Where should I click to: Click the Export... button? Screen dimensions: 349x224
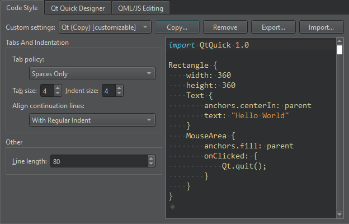pos(273,27)
